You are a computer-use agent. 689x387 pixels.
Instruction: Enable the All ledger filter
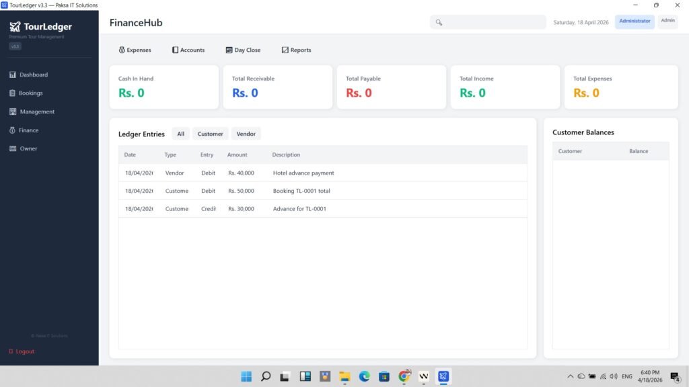point(180,133)
